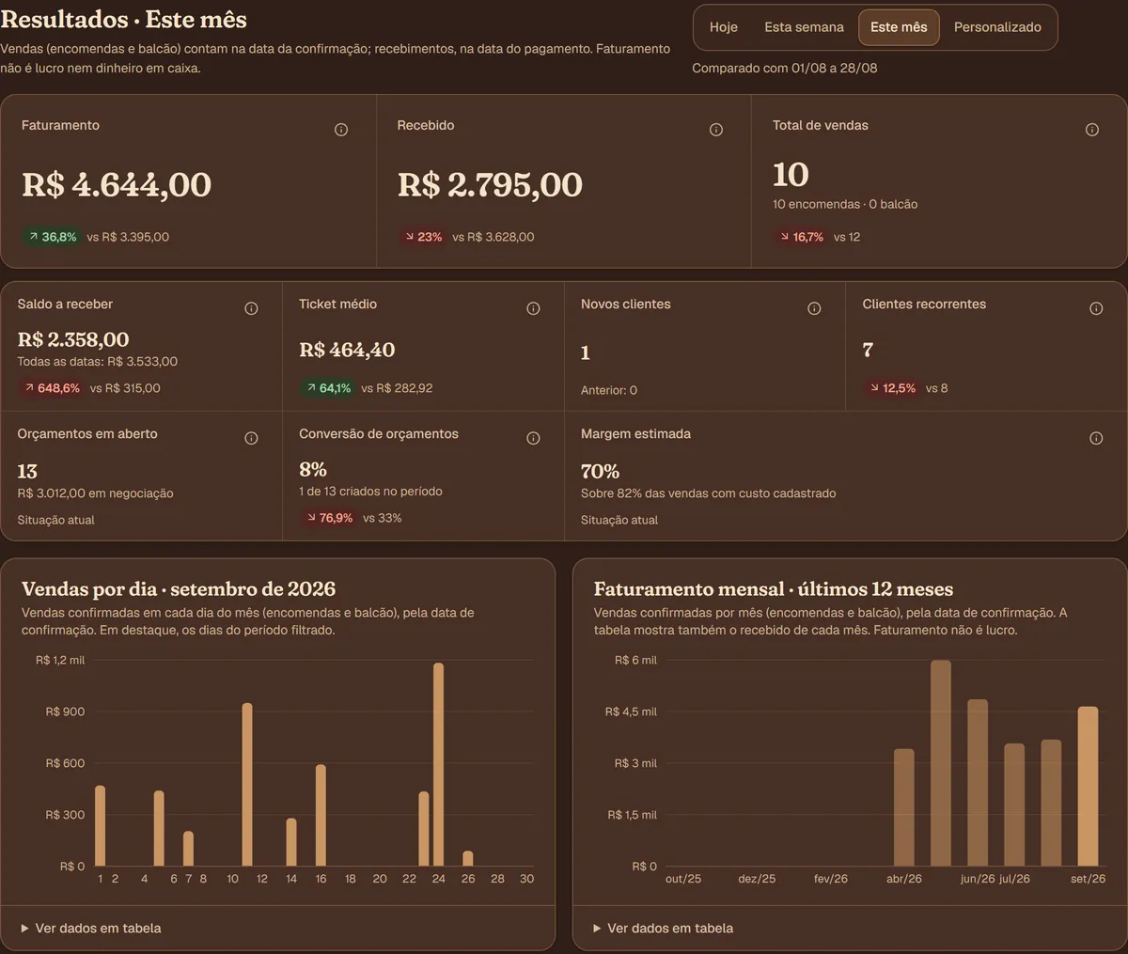Image resolution: width=1128 pixels, height=954 pixels.
Task: Click the 64,1% badge in Ticket médio
Action: click(327, 388)
